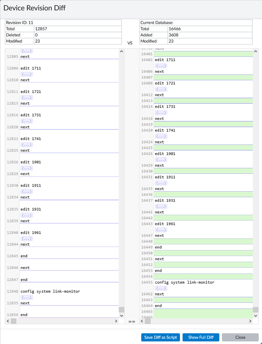262x344 pixels.
Task: Expand collapsed block under right edit 1741
Action: point(161,136)
